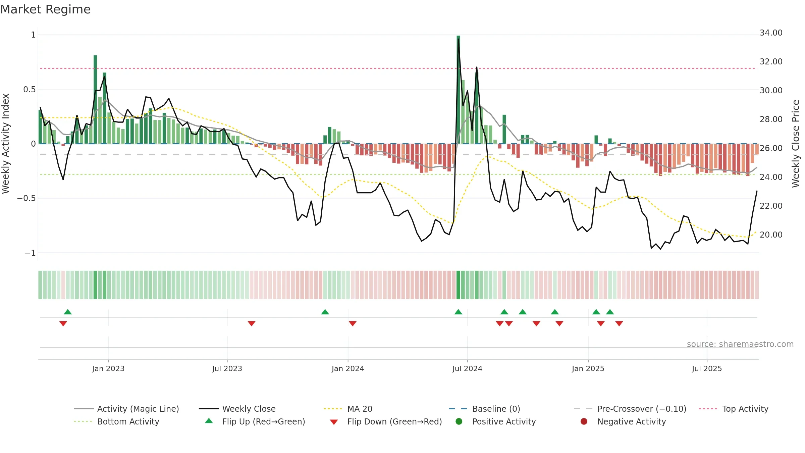Click the tallest green activity bar near Jul 2024
The width and height of the screenshot is (805, 453).
click(x=458, y=90)
